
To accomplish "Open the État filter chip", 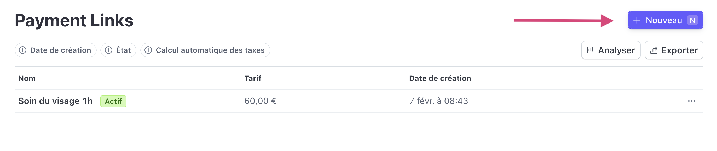I will 118,50.
